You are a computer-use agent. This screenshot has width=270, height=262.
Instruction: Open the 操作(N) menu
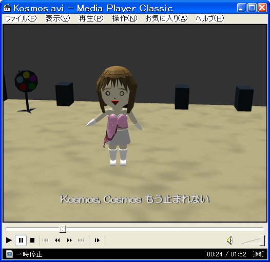tap(125, 18)
